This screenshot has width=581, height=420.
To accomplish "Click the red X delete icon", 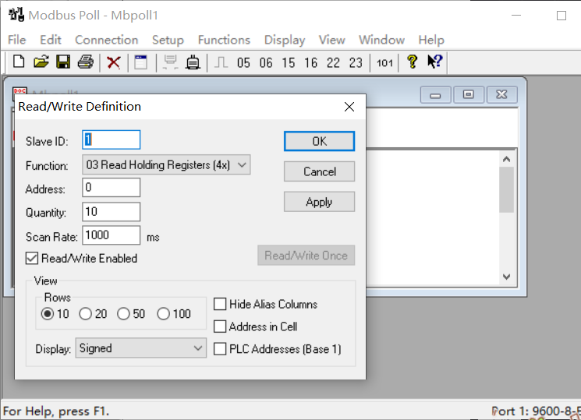I will [x=113, y=62].
